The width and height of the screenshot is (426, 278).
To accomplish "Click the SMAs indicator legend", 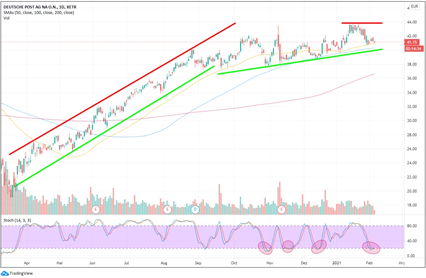I will (x=39, y=13).
